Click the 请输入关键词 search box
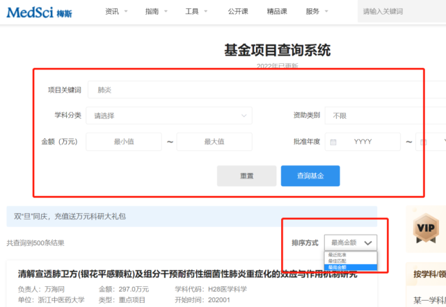The height and width of the screenshot is (307, 446). 401,11
